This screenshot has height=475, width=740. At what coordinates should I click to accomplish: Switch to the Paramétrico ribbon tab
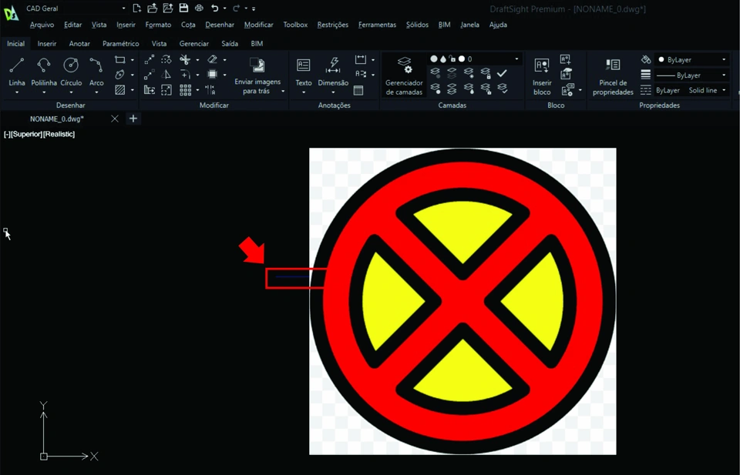(121, 43)
